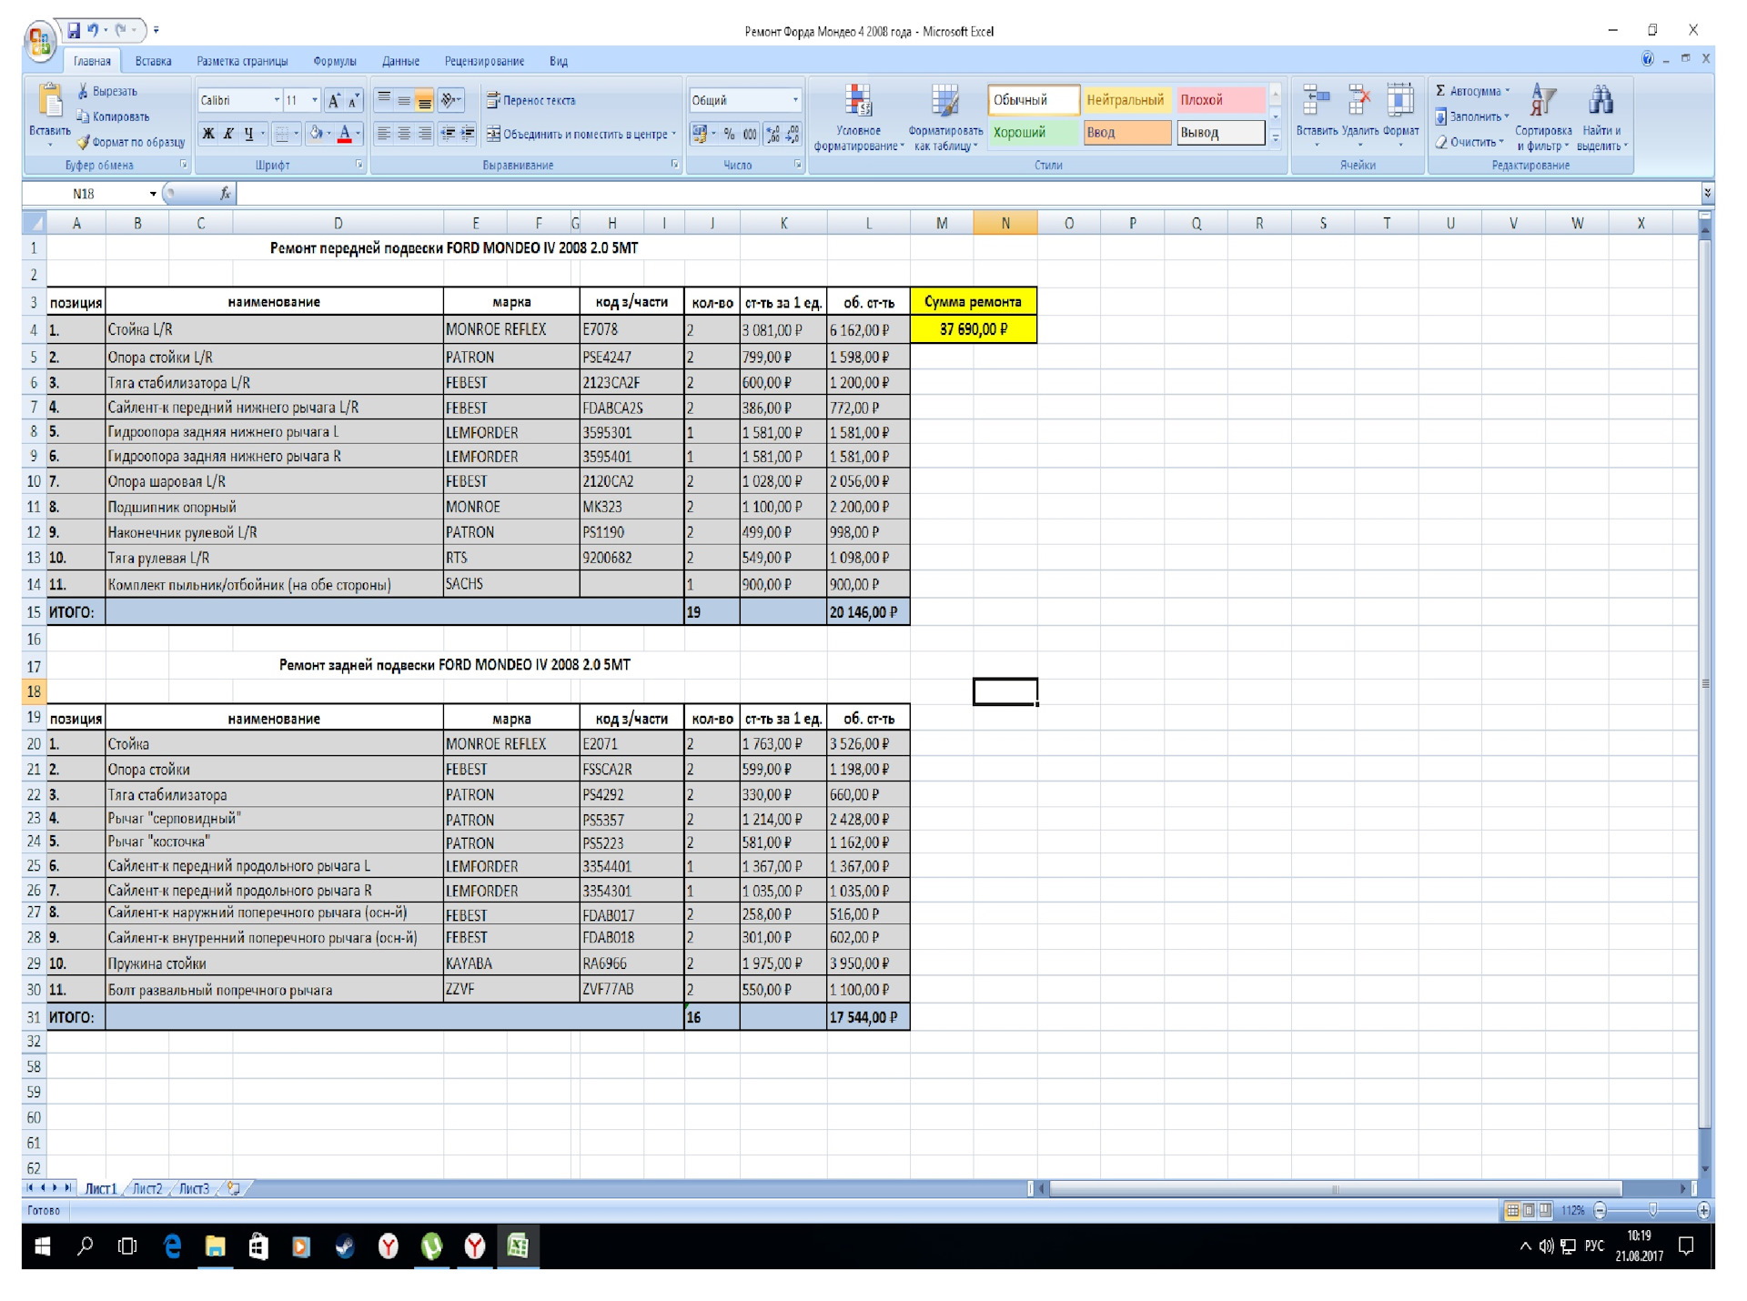
Task: Apply thousands separator 000 format
Action: click(x=750, y=135)
